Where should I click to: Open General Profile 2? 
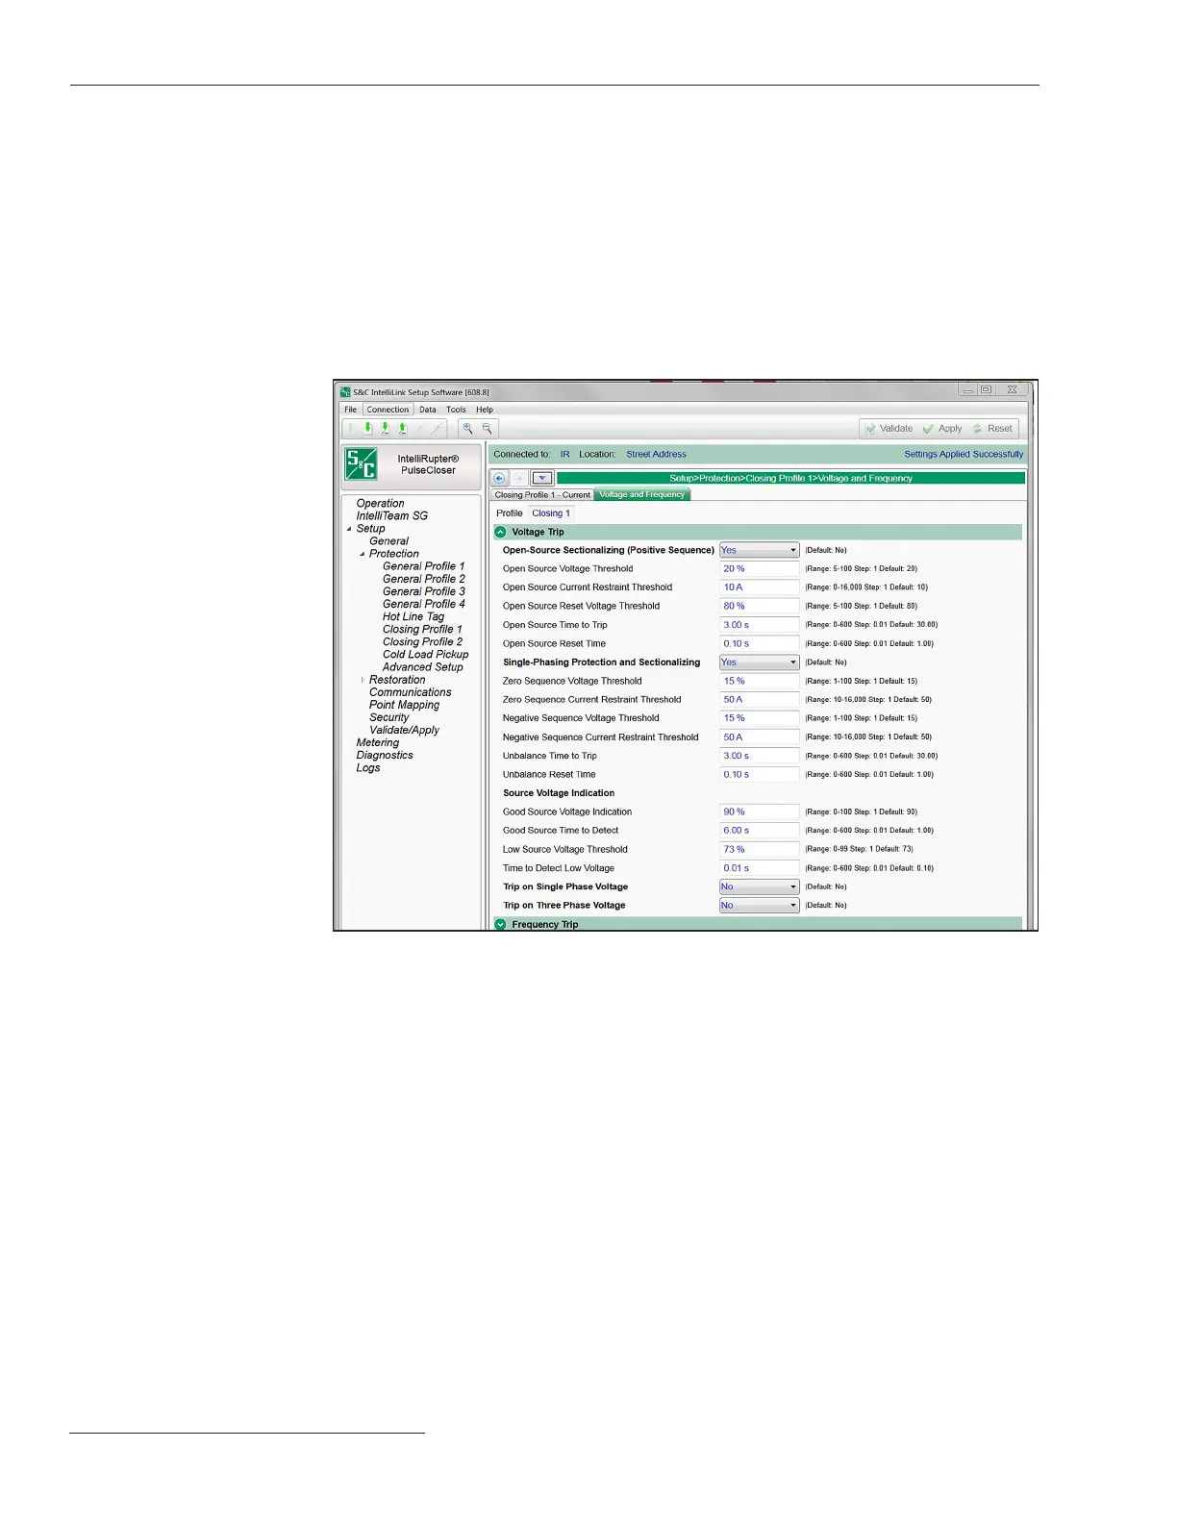(x=423, y=579)
